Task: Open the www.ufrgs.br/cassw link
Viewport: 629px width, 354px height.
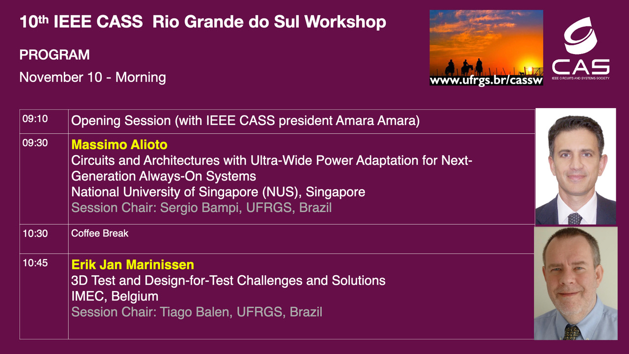Action: click(486, 80)
